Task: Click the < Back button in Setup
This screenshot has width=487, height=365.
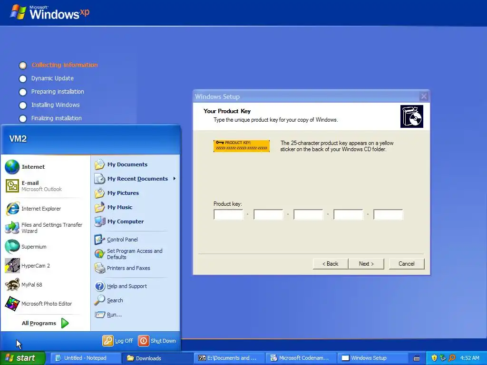Action: (x=331, y=264)
